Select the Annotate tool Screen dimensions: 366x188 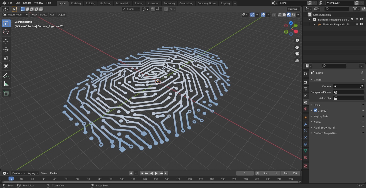(6, 76)
